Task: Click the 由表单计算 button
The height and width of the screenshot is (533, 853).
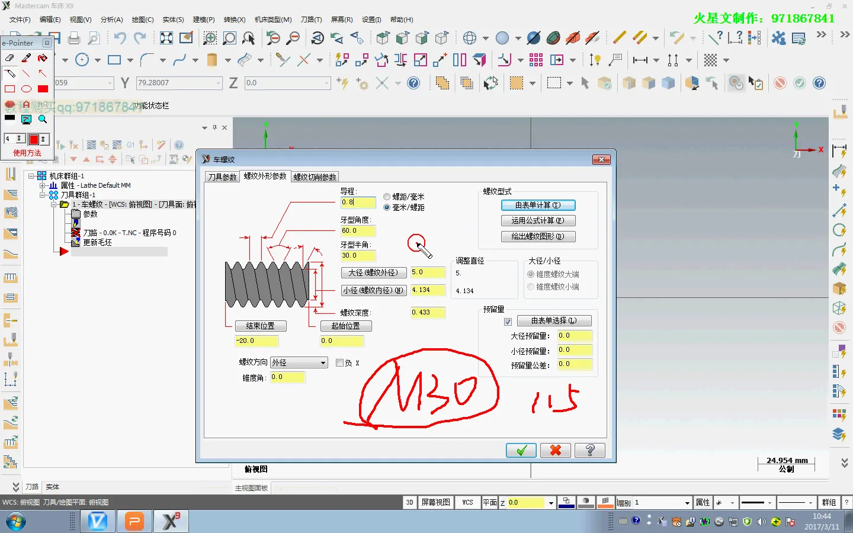Action: [538, 206]
